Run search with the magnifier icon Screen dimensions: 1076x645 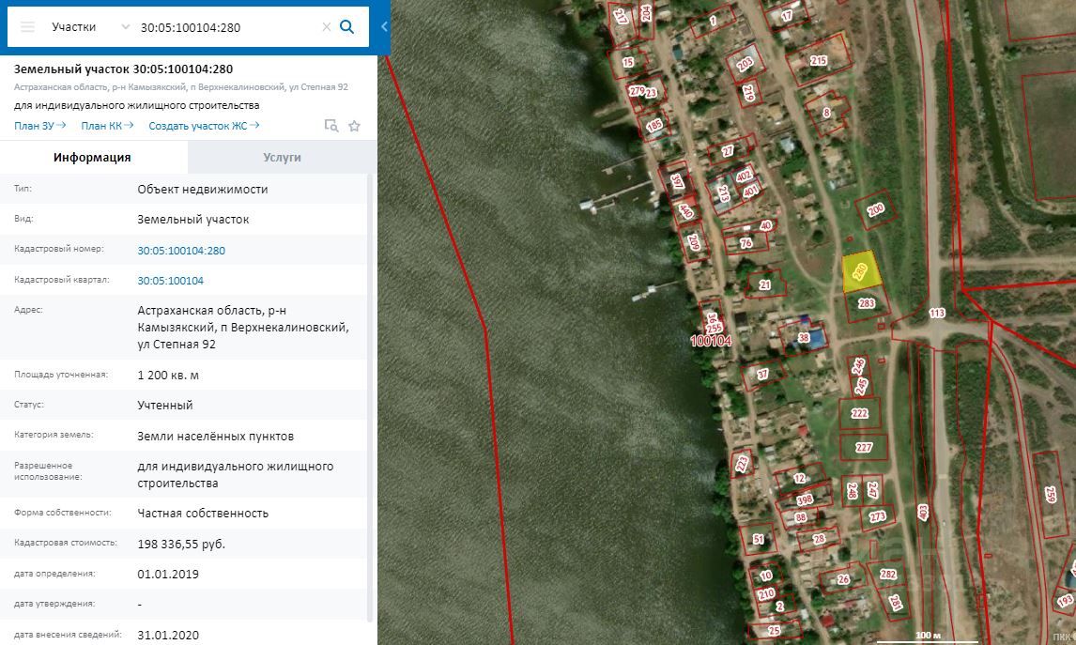[x=347, y=27]
